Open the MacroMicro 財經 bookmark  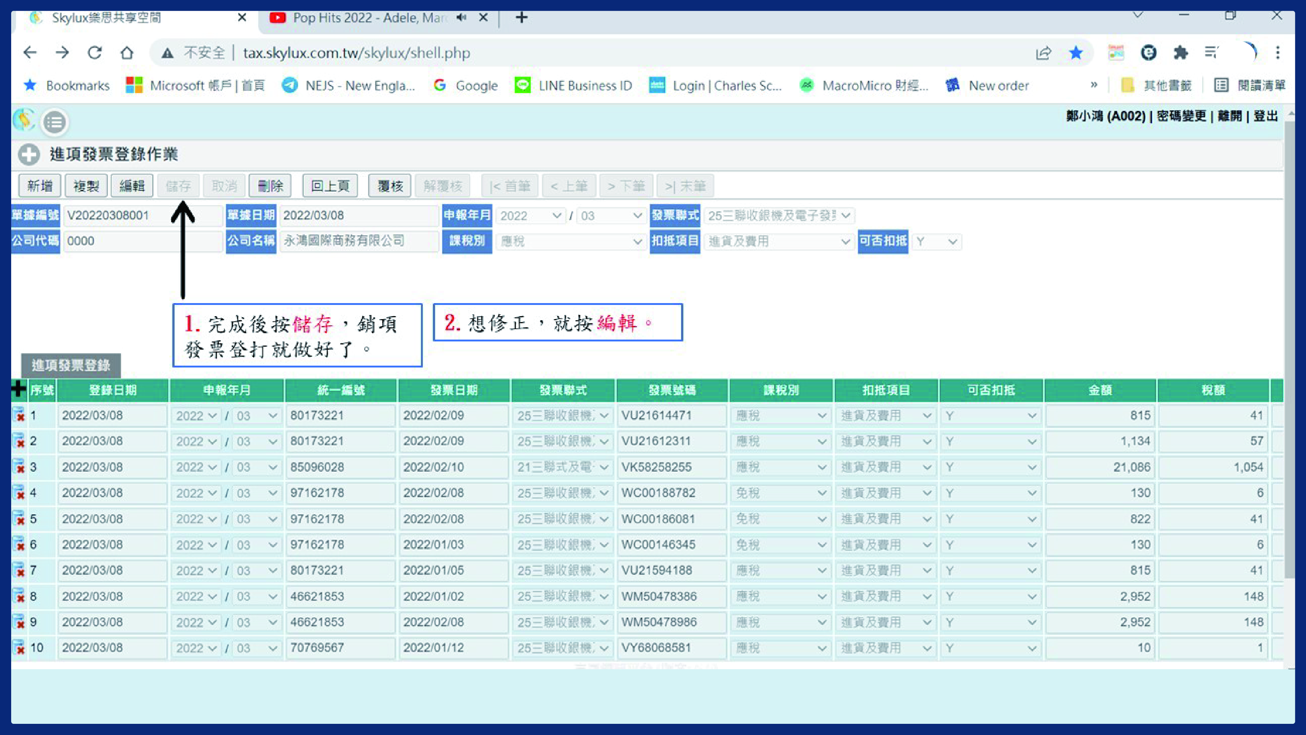coord(863,85)
